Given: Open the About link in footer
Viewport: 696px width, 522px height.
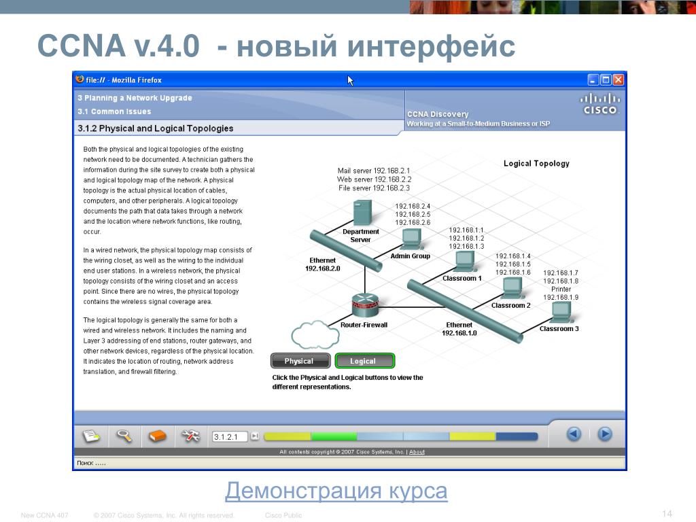Looking at the screenshot, I should point(417,452).
